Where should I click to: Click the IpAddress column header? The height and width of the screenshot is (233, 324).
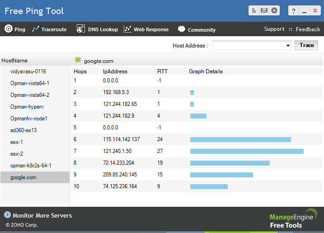pos(115,71)
